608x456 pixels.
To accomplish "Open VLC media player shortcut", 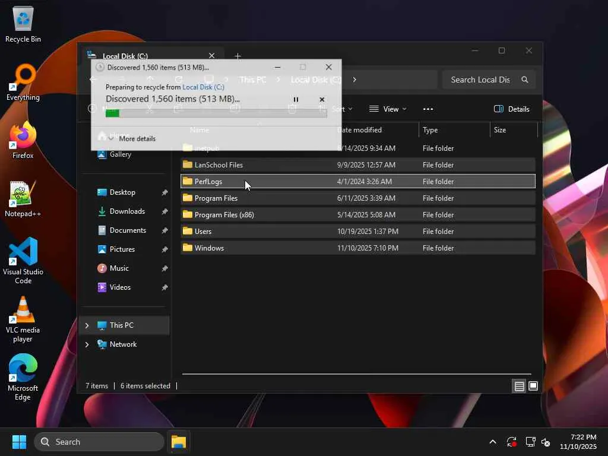I will pos(23,319).
